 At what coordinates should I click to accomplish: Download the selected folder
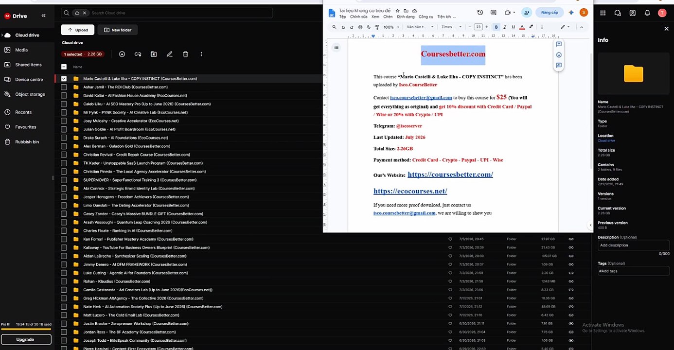pyautogui.click(x=122, y=54)
